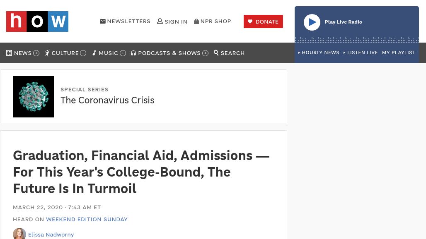
Task: Open the My Playlist tab
Action: tap(399, 53)
